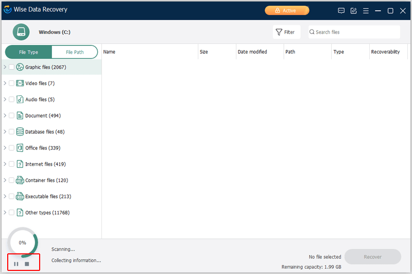Viewport: 412px width, 274px height.
Task: Click the Internet files icon
Action: pyautogui.click(x=20, y=164)
